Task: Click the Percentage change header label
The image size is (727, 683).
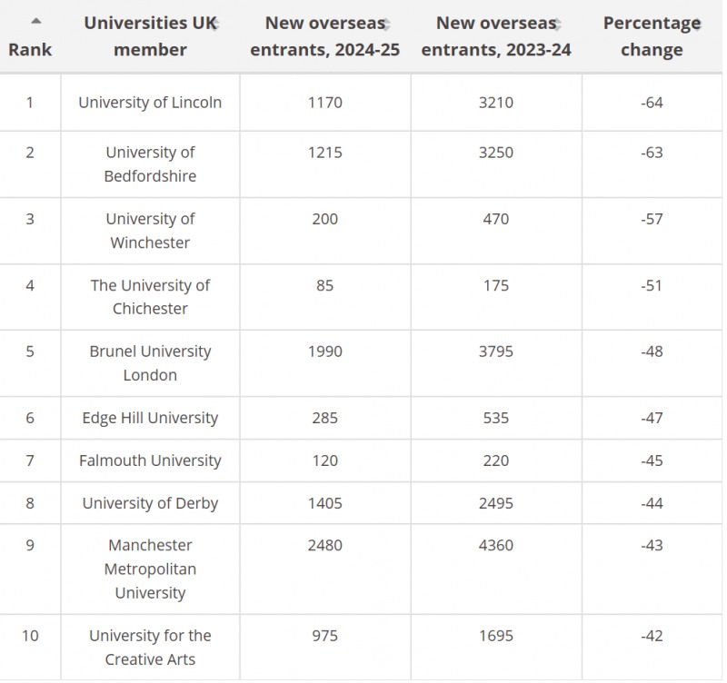Action: (x=651, y=36)
